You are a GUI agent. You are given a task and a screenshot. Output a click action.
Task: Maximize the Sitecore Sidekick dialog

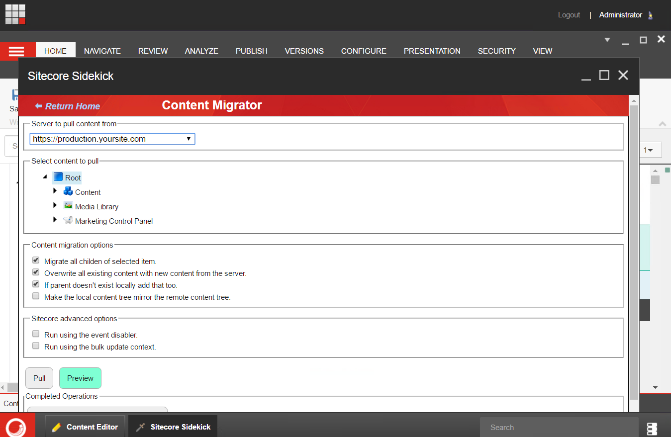coord(604,75)
